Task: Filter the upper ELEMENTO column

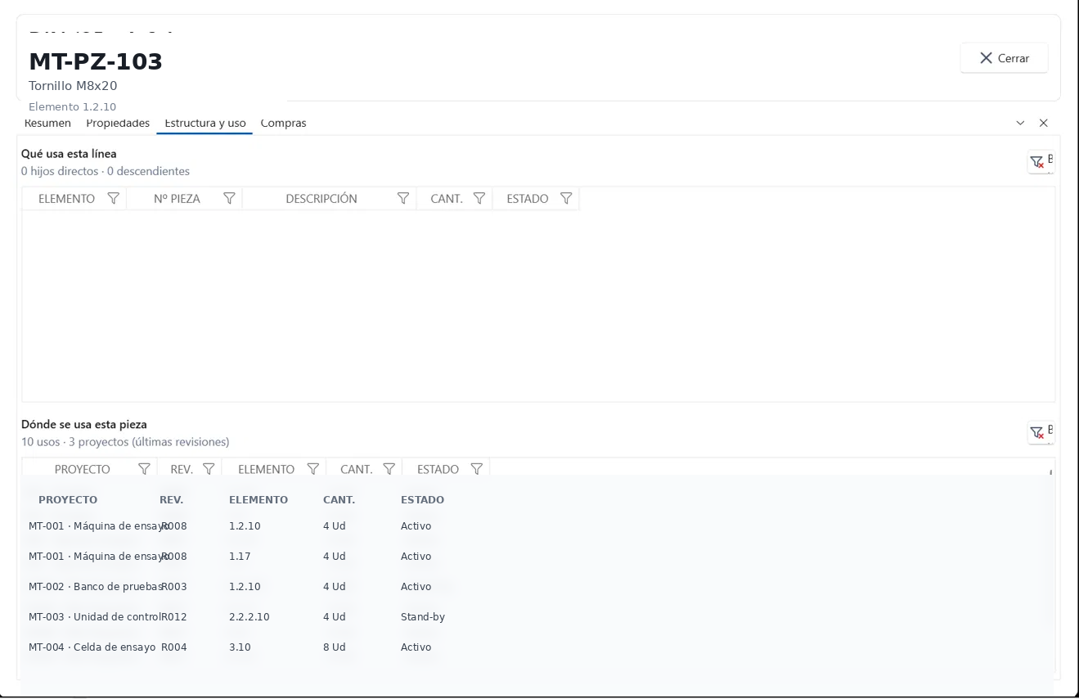Action: tap(114, 199)
